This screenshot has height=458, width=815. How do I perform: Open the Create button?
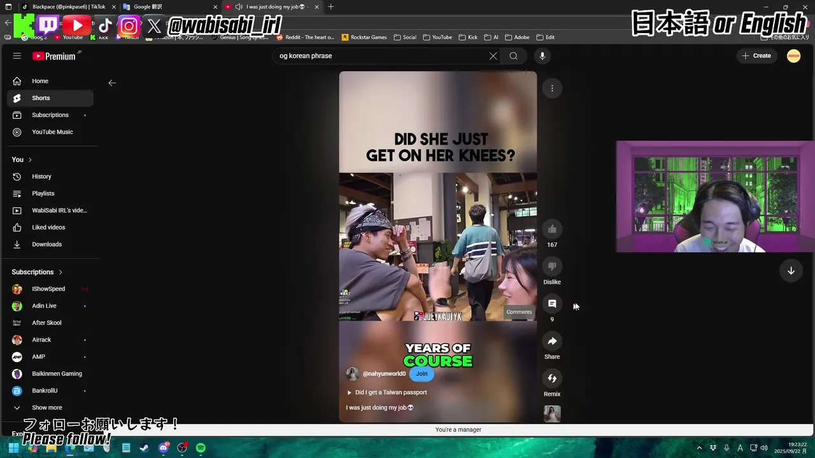tap(756, 56)
